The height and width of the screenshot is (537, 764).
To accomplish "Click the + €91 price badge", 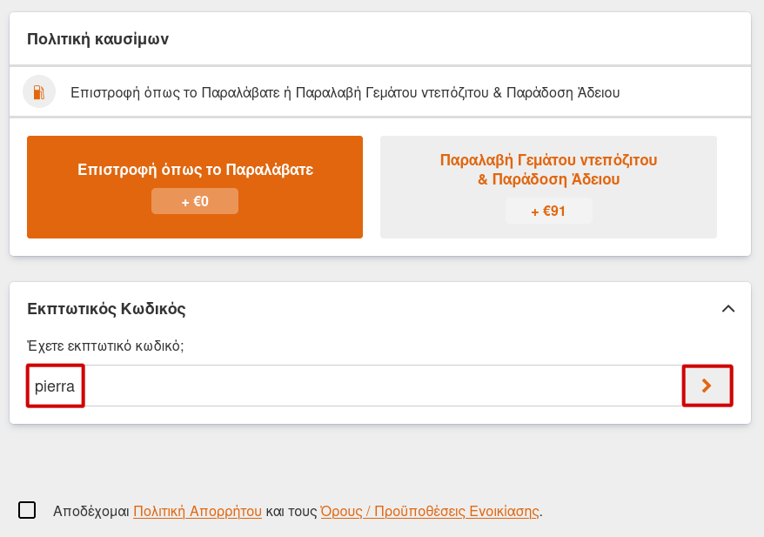I will tap(548, 211).
